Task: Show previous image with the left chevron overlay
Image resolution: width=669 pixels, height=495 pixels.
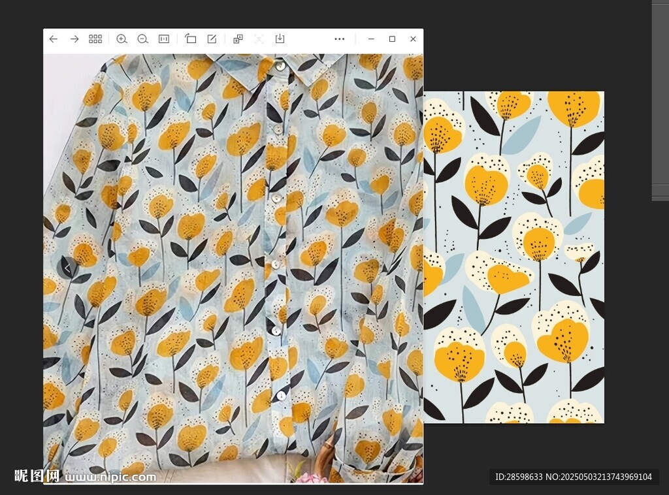Action: pos(67,268)
